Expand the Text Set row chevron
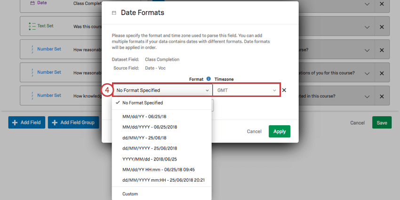This screenshot has width=400, height=200. click(367, 27)
